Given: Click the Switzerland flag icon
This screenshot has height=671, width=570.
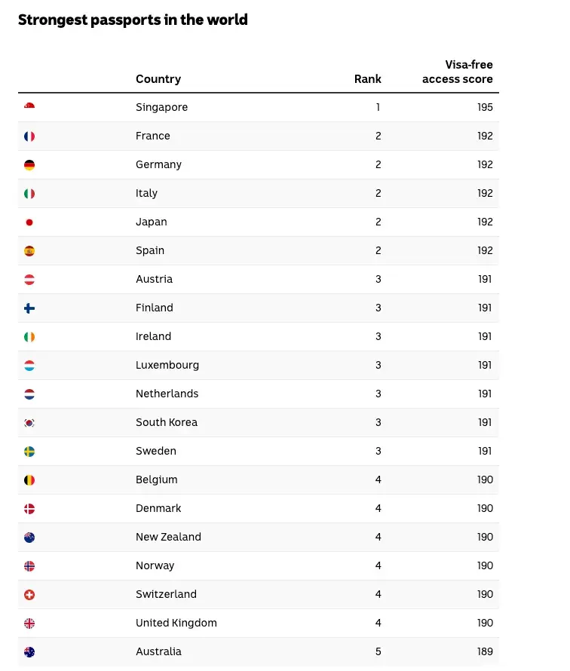Looking at the screenshot, I should pos(29,595).
